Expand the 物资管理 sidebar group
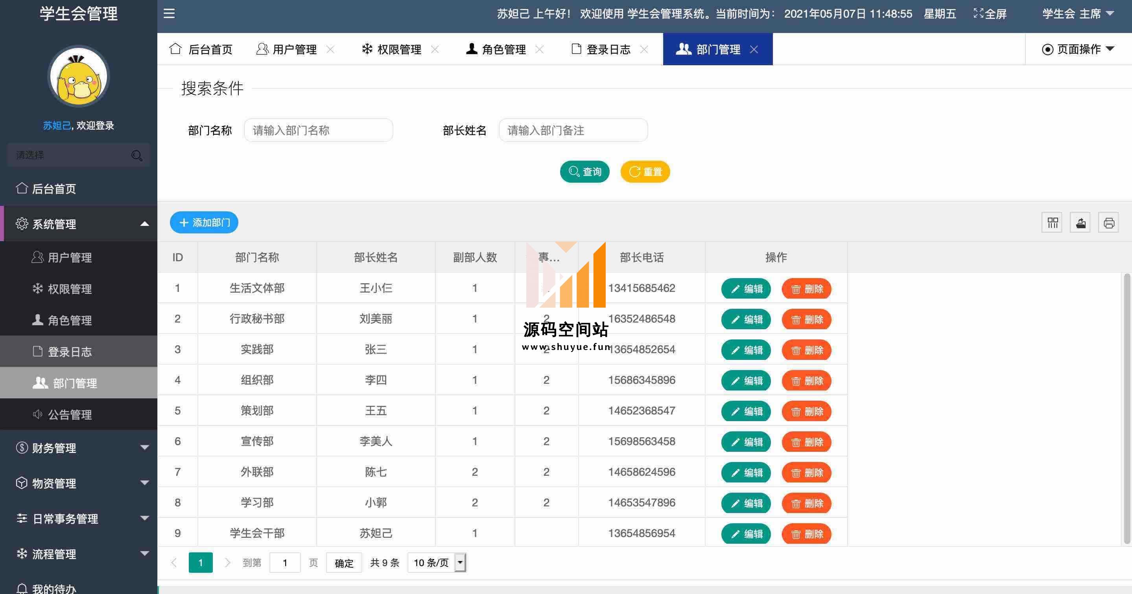1132x594 pixels. click(x=79, y=483)
